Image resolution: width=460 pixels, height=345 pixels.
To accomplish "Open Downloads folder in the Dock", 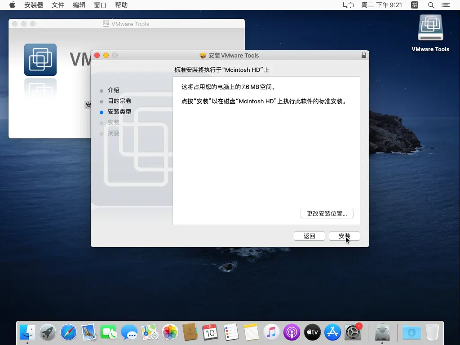I will point(411,332).
